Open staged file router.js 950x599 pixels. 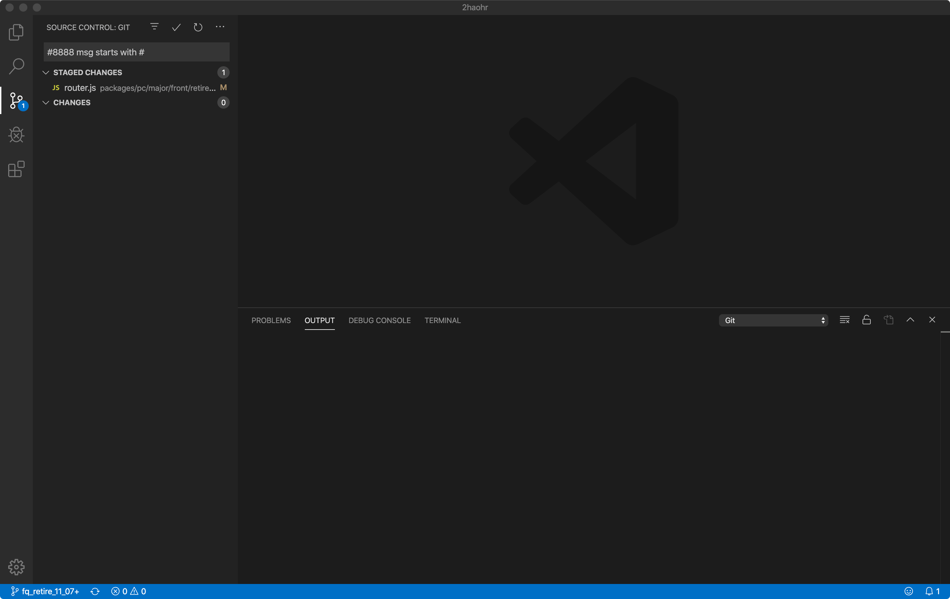(80, 87)
